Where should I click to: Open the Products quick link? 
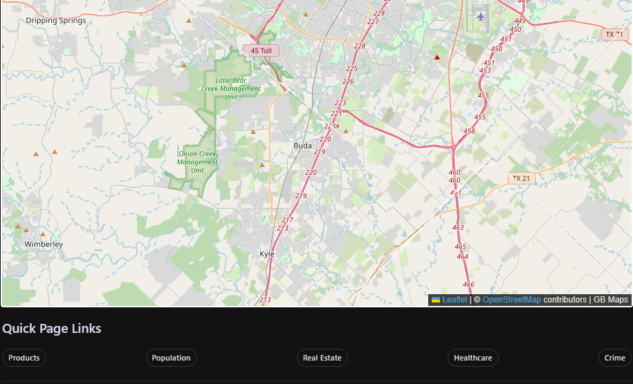(x=24, y=358)
